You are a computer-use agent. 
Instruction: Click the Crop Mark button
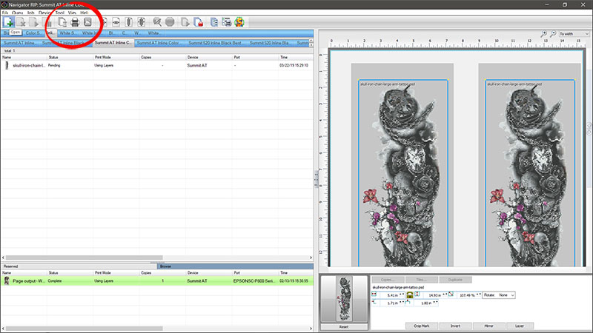421,326
